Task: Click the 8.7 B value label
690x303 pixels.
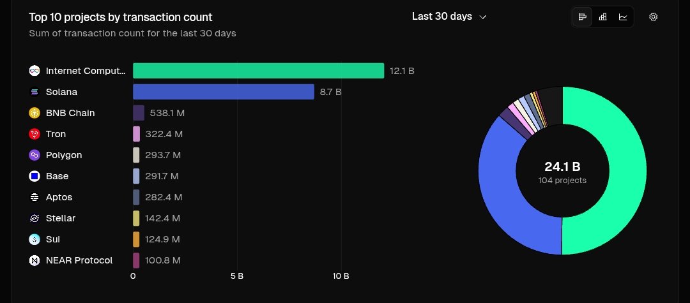Action: coord(330,92)
